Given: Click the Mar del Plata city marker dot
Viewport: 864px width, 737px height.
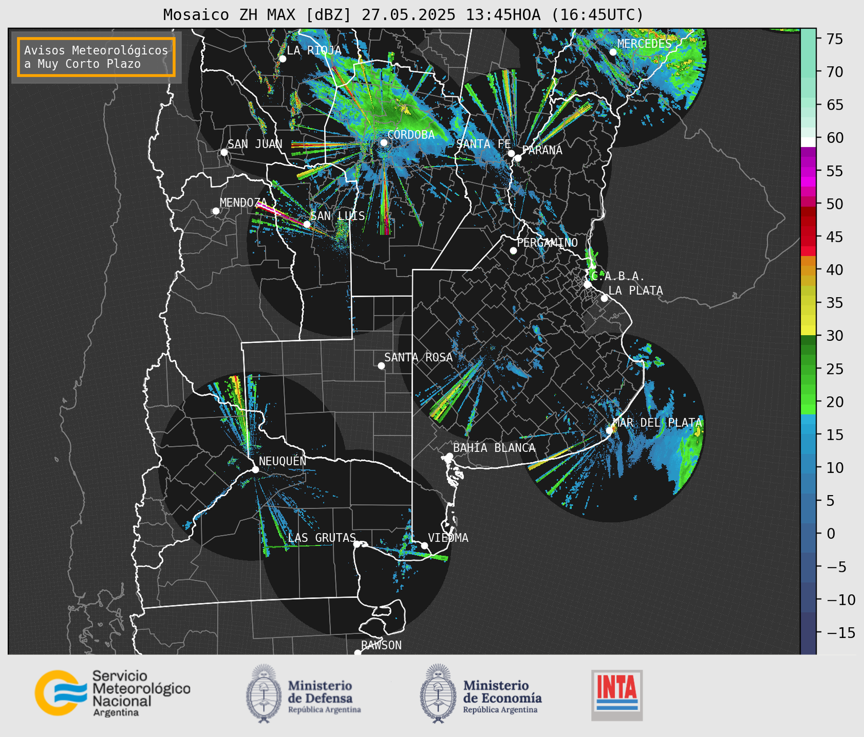Looking at the screenshot, I should point(609,431).
